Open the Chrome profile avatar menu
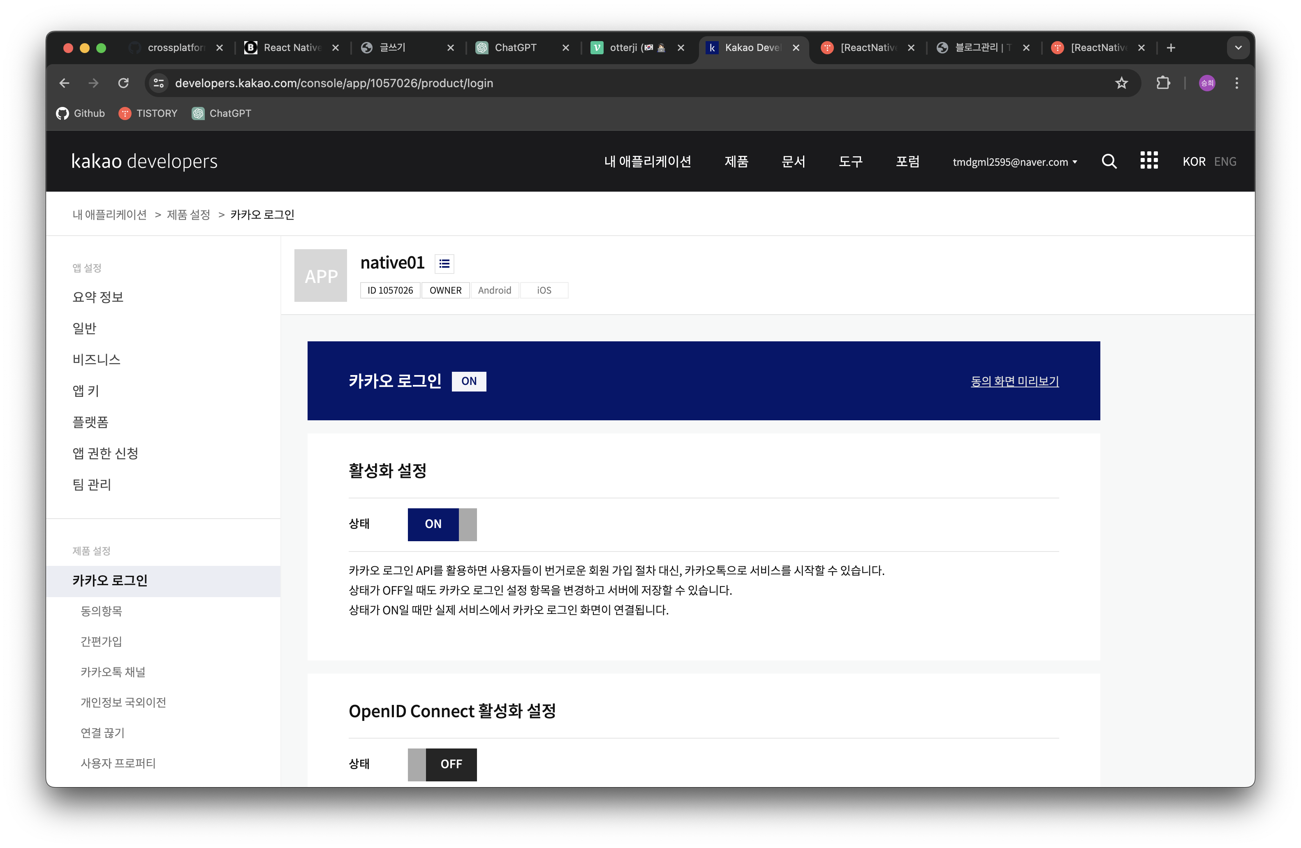This screenshot has width=1301, height=848. tap(1206, 83)
